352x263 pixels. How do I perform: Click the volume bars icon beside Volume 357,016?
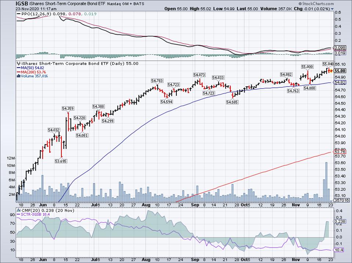pyautogui.click(x=19, y=76)
